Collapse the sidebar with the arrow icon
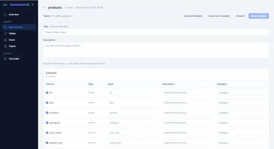Image resolution: width=274 pixels, height=149 pixels. click(33, 5)
